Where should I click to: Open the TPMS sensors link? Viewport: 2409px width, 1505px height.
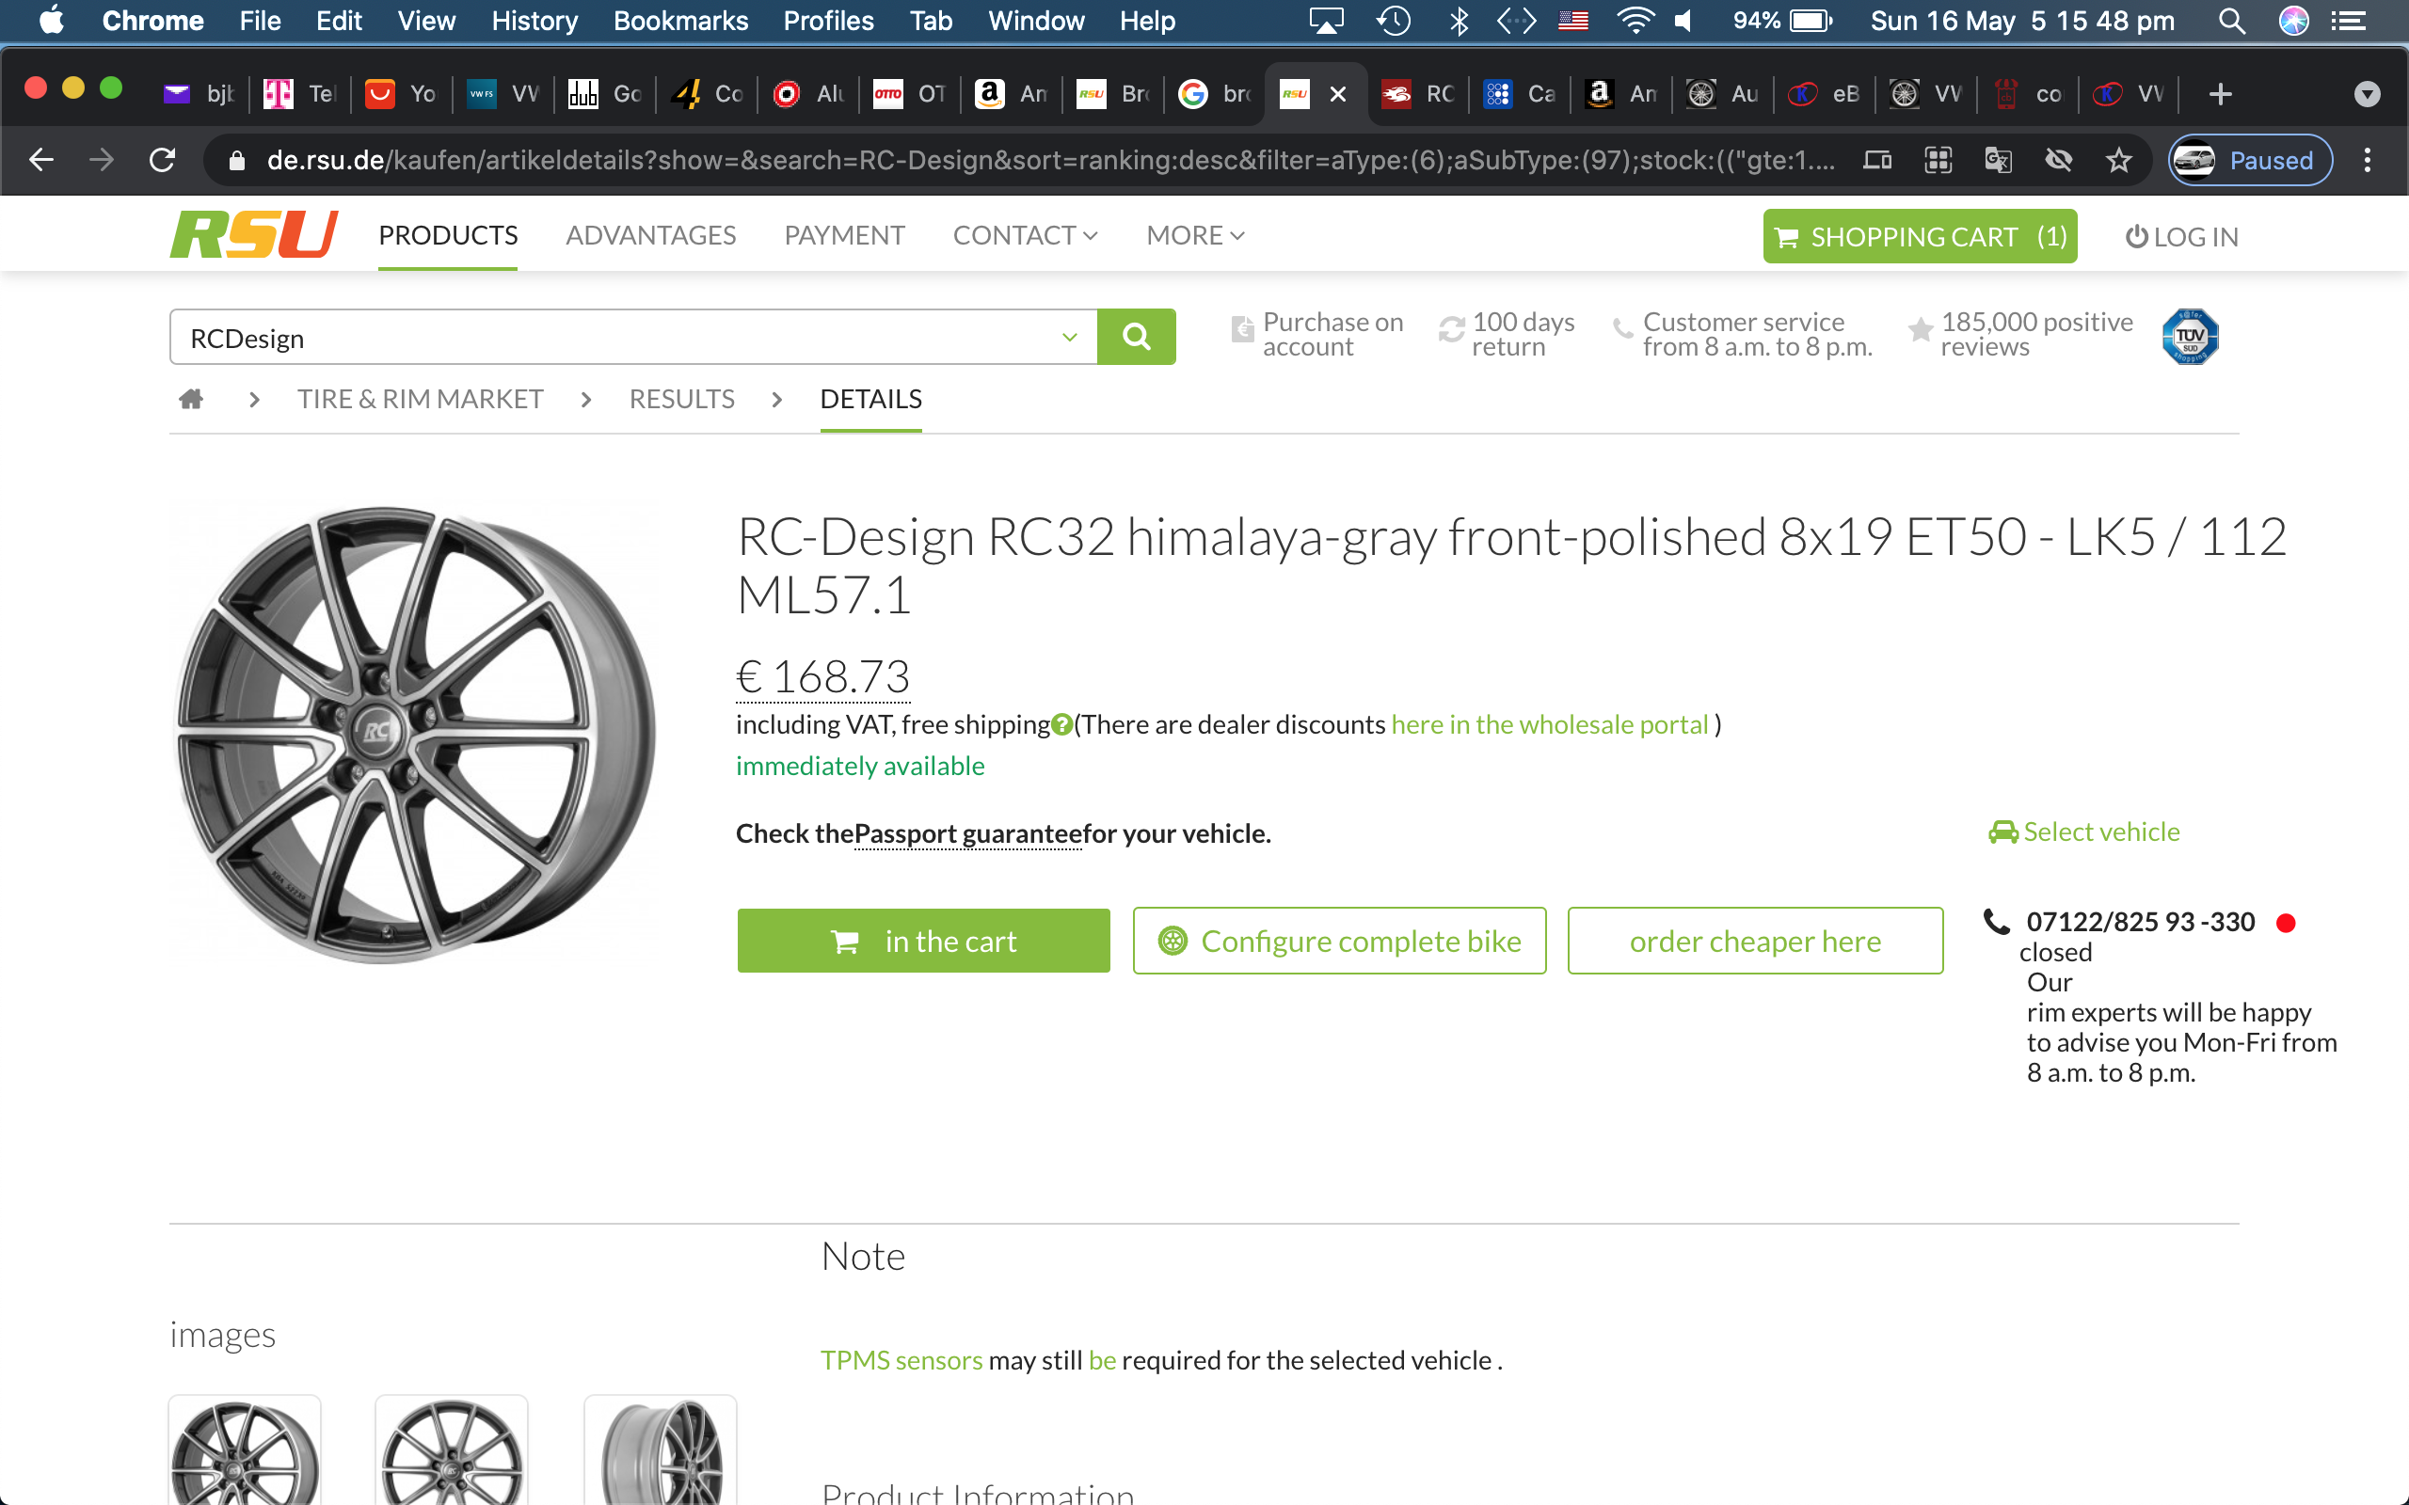(x=901, y=1361)
